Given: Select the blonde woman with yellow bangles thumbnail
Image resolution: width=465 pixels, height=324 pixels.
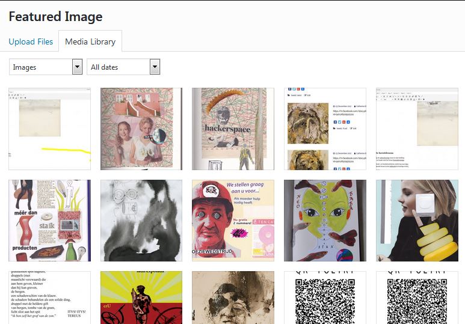Looking at the screenshot, I should pos(417,221).
